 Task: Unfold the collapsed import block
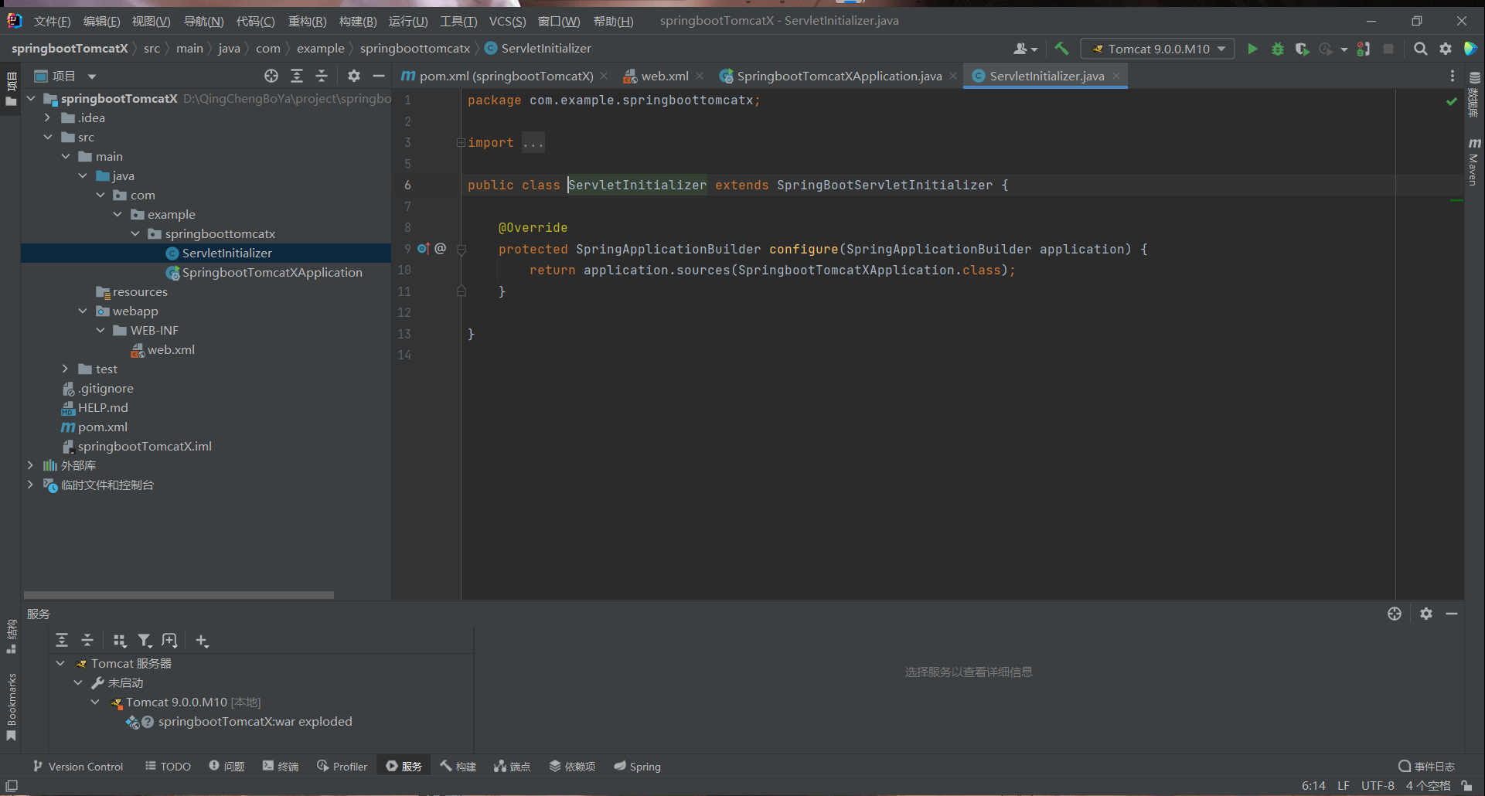461,143
